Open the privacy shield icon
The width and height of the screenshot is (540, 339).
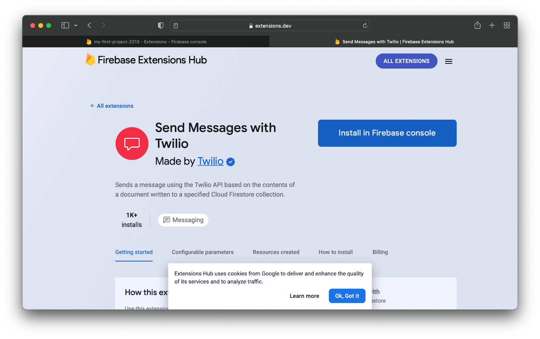[x=161, y=25]
